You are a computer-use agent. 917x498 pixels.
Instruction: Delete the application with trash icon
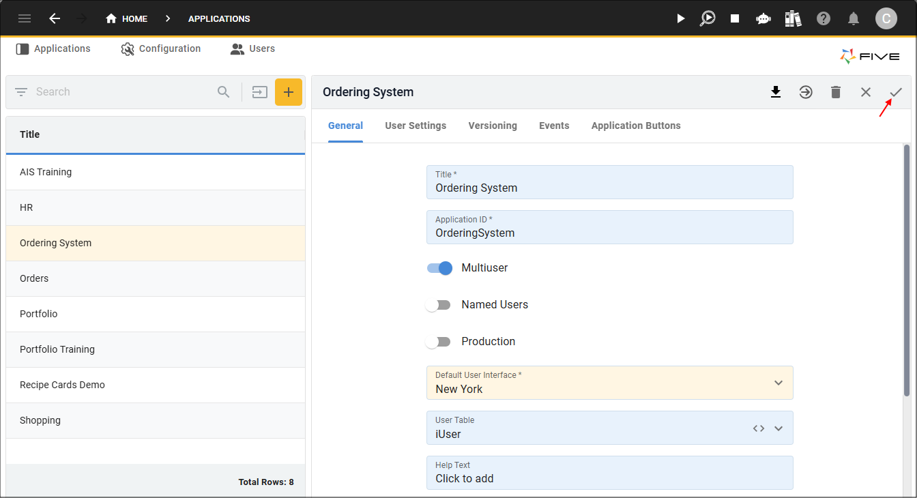(x=836, y=92)
